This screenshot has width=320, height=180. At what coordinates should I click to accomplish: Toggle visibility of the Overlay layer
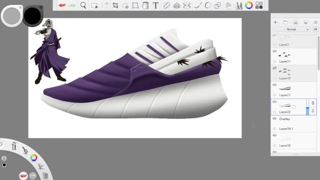(274, 118)
